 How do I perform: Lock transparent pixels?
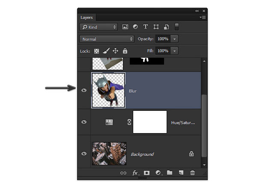click(x=96, y=51)
